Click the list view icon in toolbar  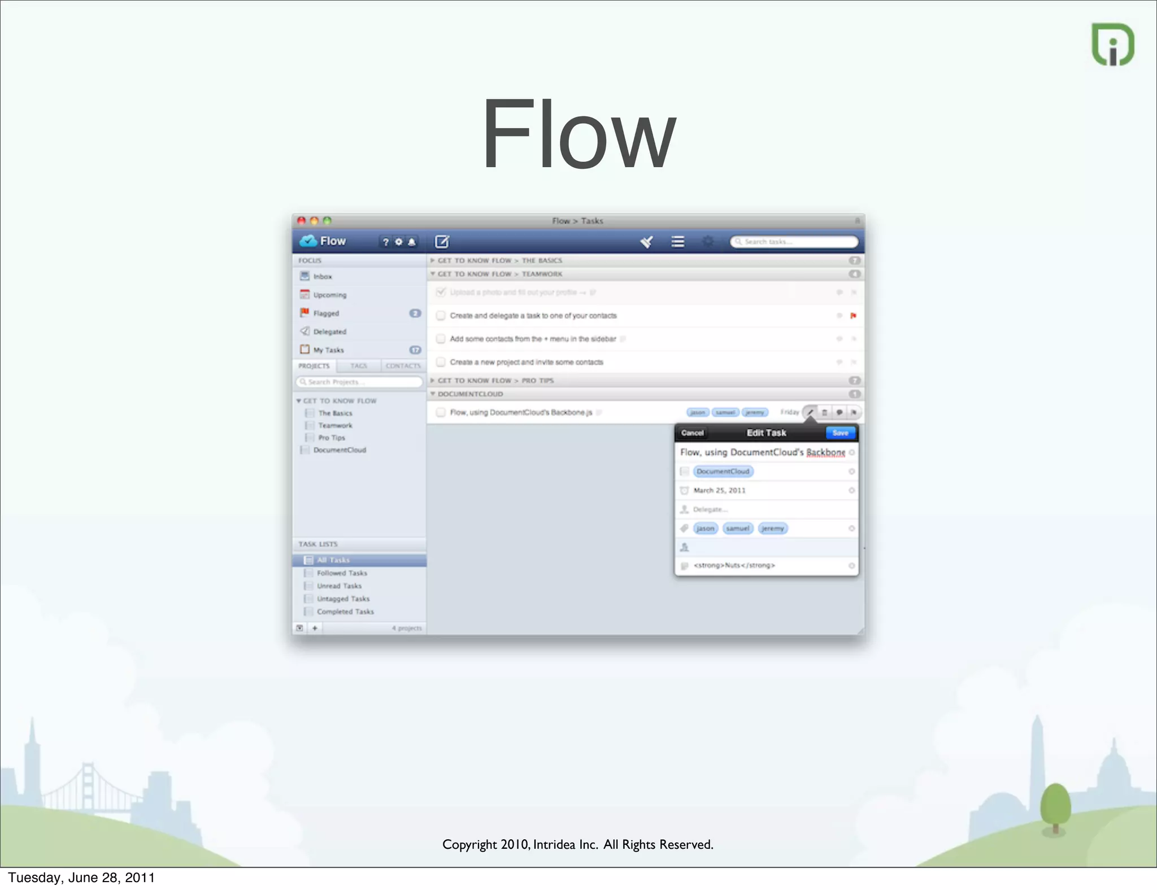[678, 242]
